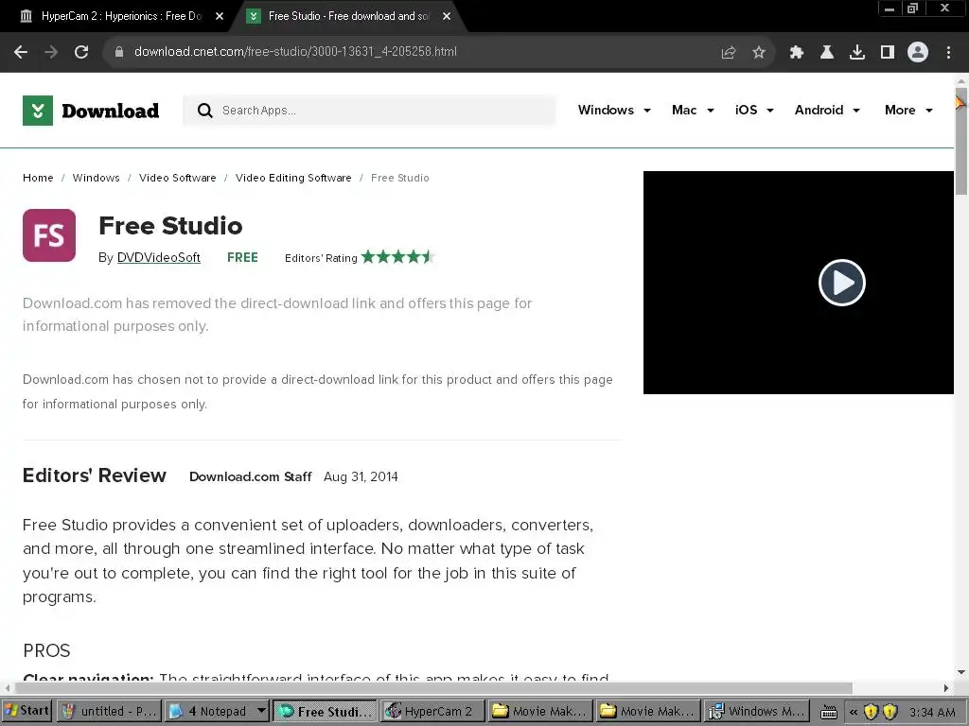Click the scroll down arrow
This screenshot has height=726, width=969.
pos(961,672)
